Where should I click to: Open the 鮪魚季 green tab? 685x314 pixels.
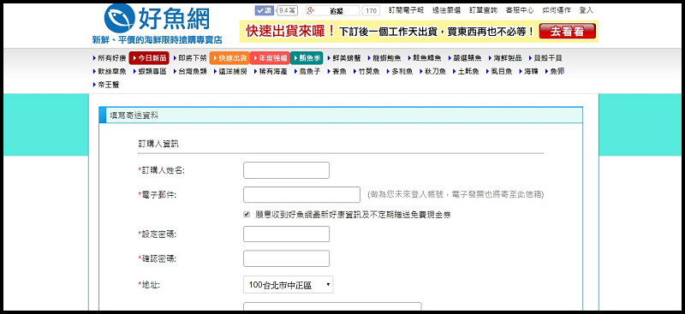click(x=307, y=58)
